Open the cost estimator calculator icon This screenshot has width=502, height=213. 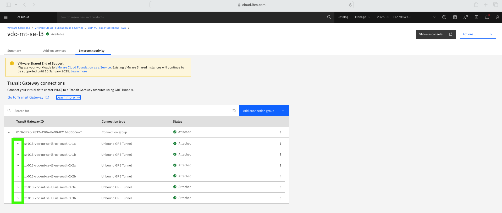[476, 17]
